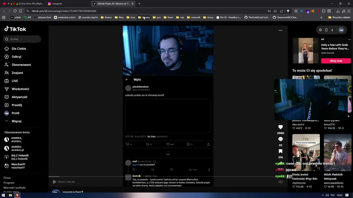
Task: Open browser downloads
Action: point(338,11)
